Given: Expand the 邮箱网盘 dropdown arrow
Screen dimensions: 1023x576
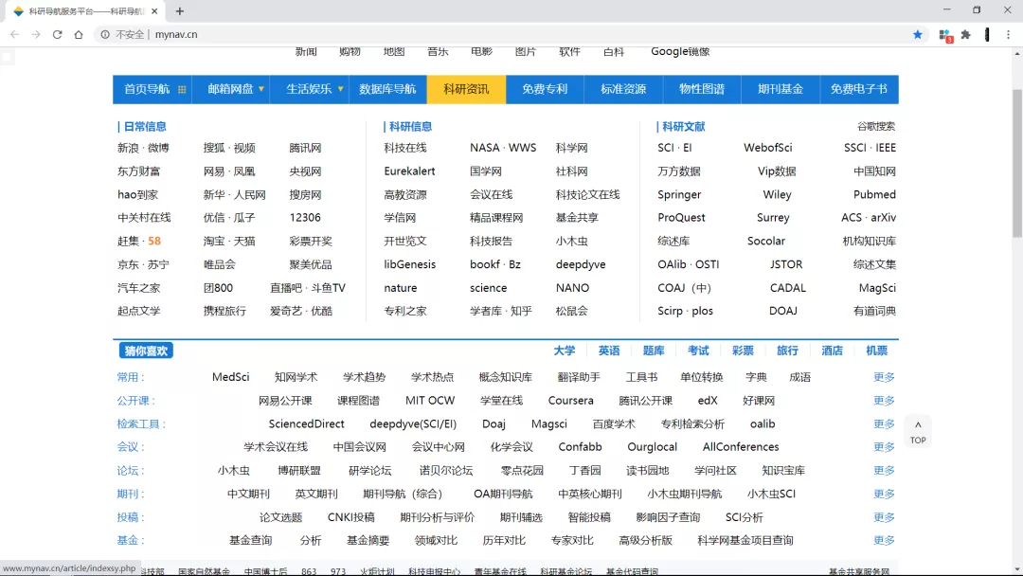Looking at the screenshot, I should coord(261,89).
